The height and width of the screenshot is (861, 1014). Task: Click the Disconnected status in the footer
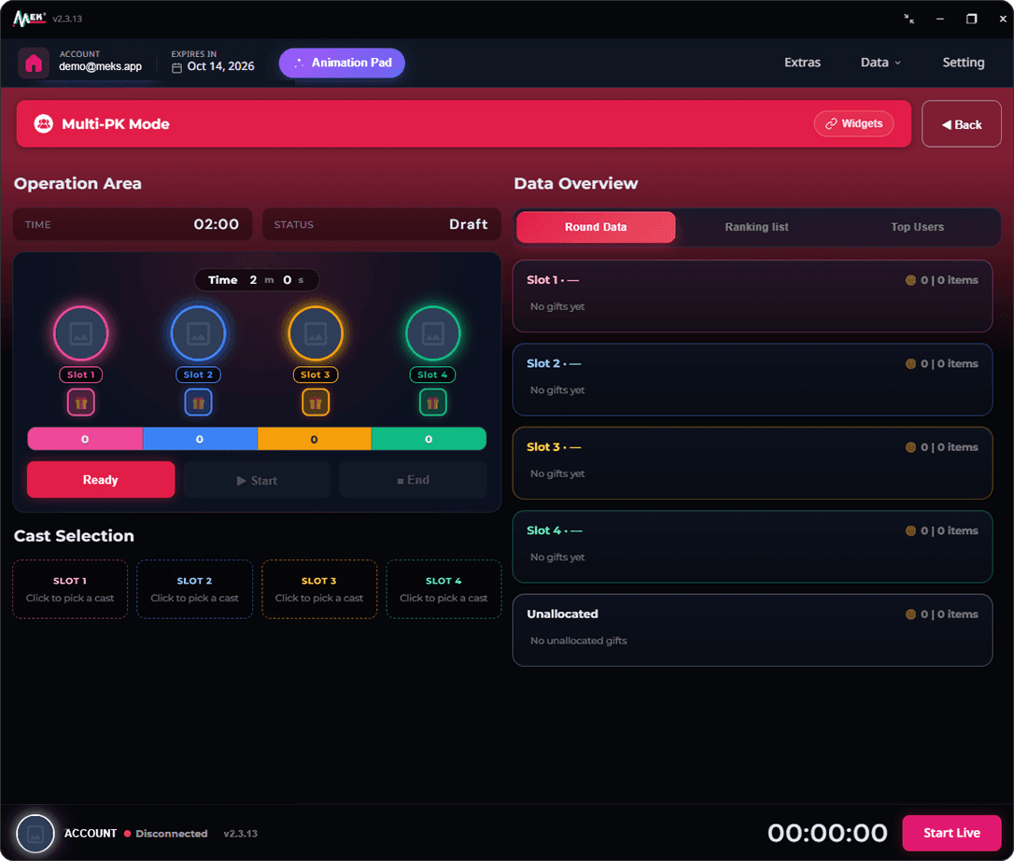[x=166, y=833]
